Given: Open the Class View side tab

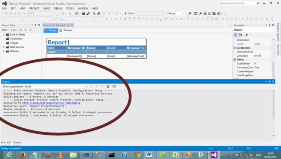Looking at the screenshot, I should 278,49.
